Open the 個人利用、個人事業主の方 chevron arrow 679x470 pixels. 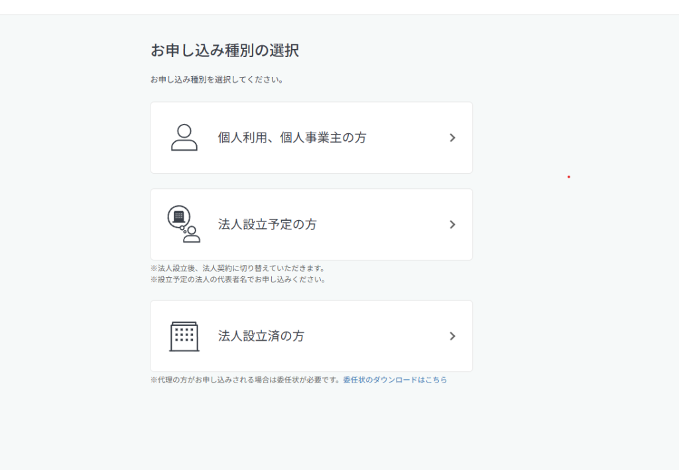[x=452, y=138]
